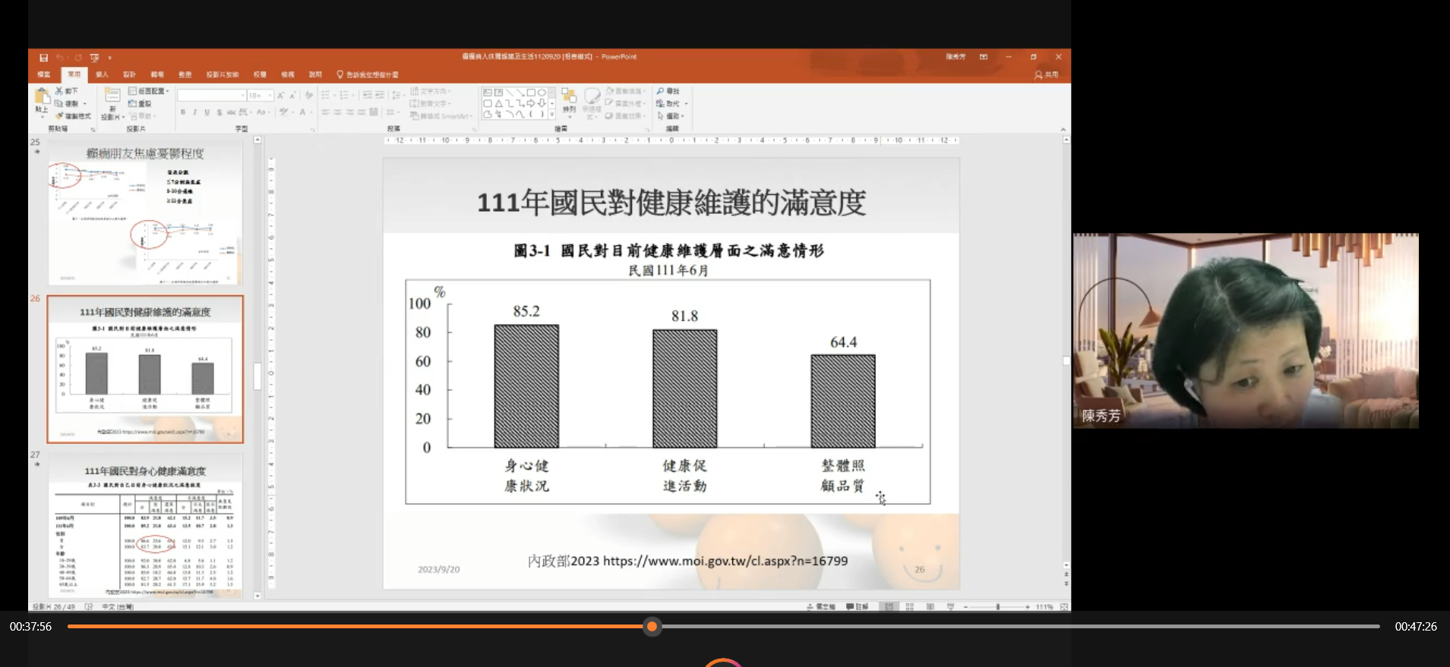Open the Change Case Aa dropdown
This screenshot has width=1450, height=667.
pos(262,112)
